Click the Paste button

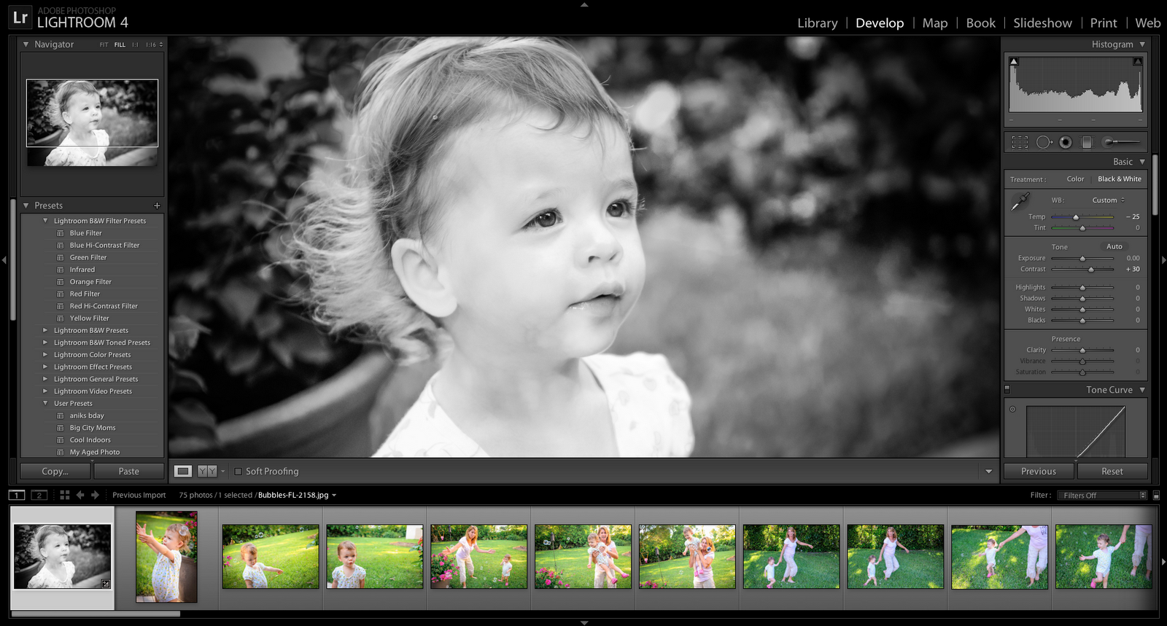tap(129, 472)
